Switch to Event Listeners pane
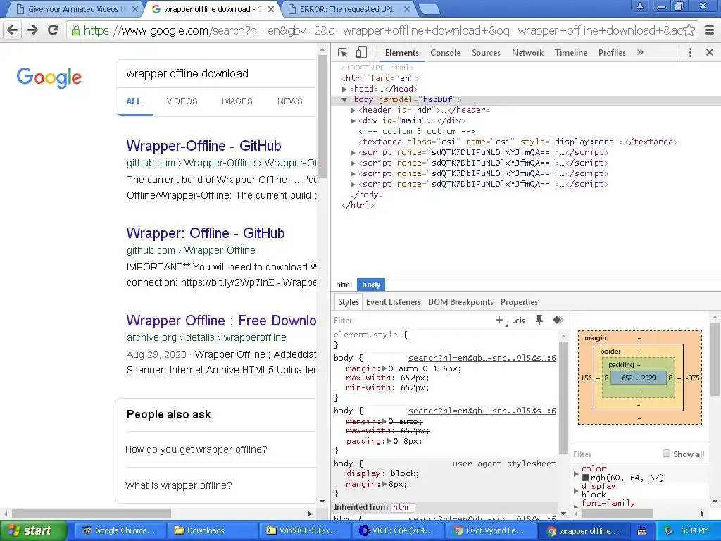This screenshot has width=721, height=541. [393, 302]
